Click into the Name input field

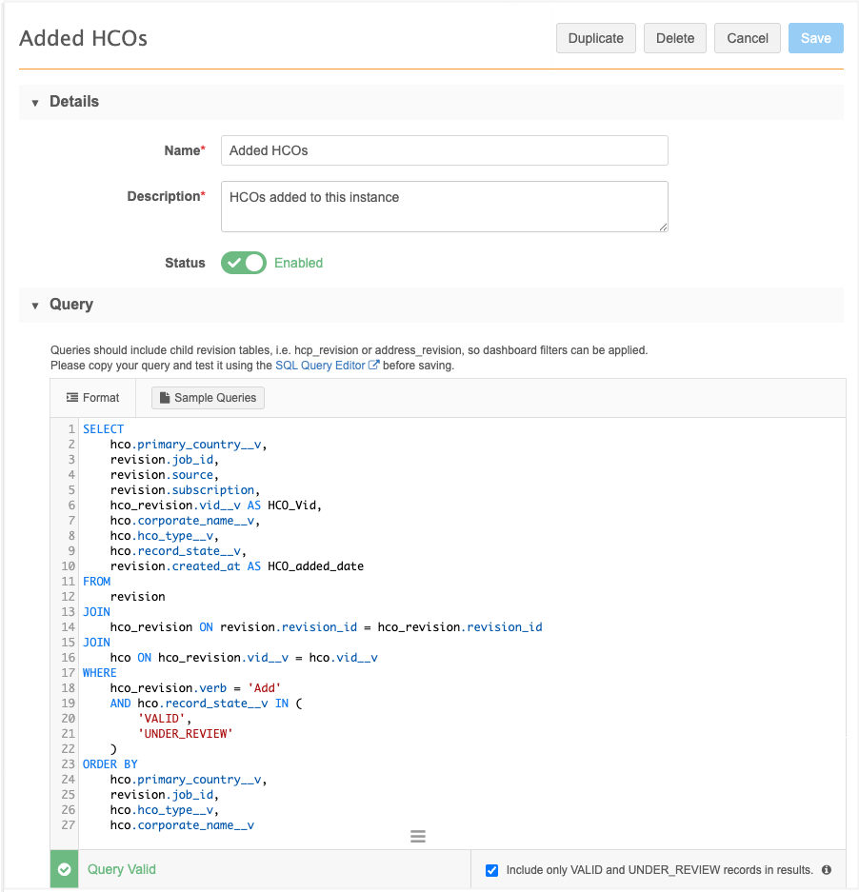[x=445, y=150]
